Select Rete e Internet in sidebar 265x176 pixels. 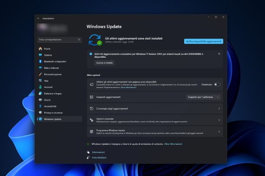[60, 68]
